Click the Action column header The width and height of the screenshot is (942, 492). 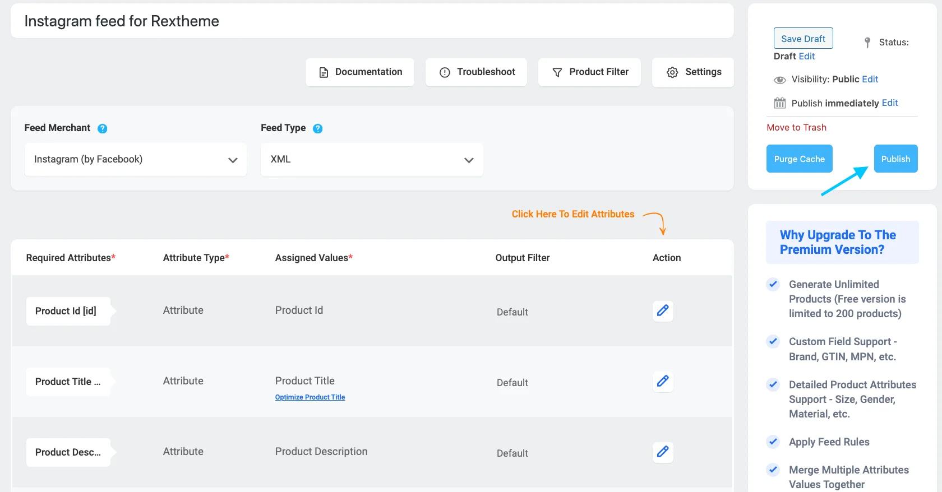click(667, 258)
